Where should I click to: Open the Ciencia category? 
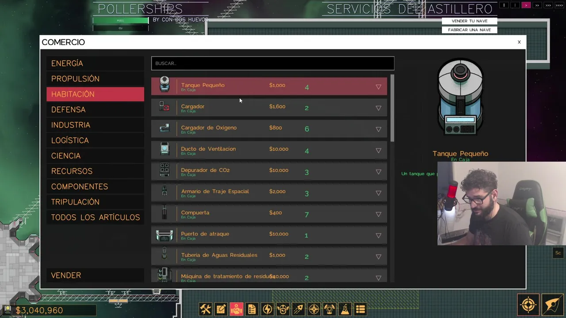pos(95,156)
